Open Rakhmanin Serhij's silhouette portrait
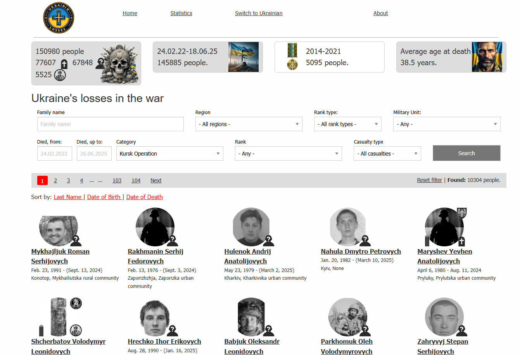This screenshot has width=520, height=355. coord(155,227)
